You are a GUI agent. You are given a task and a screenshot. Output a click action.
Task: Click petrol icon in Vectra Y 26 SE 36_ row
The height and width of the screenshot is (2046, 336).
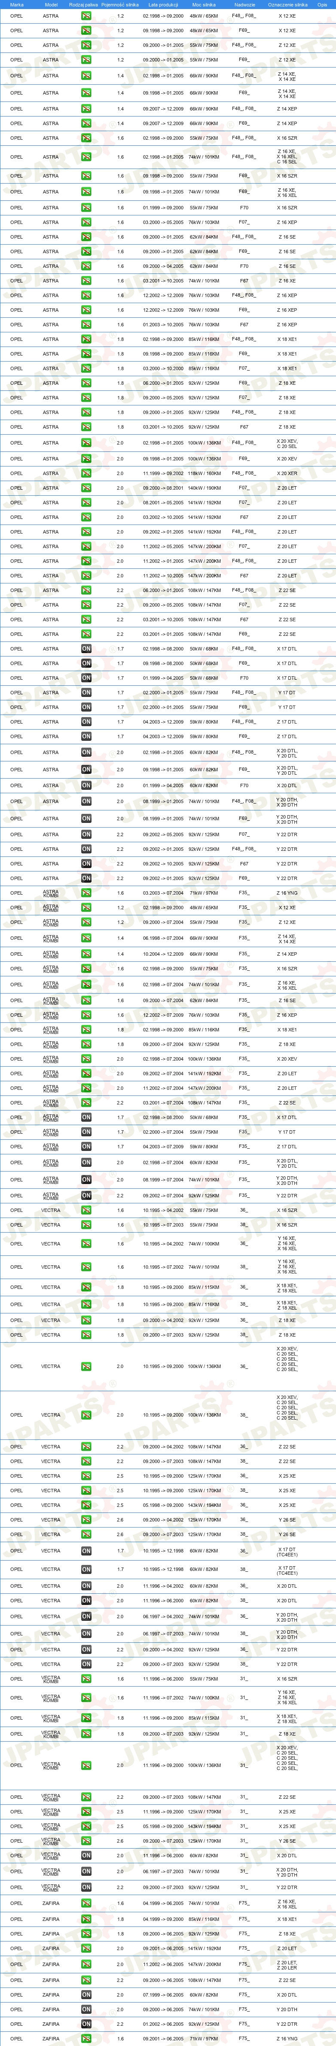pos(86,1519)
